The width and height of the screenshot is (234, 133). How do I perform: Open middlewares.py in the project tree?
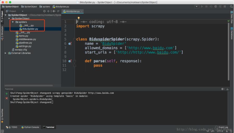coord(26,39)
